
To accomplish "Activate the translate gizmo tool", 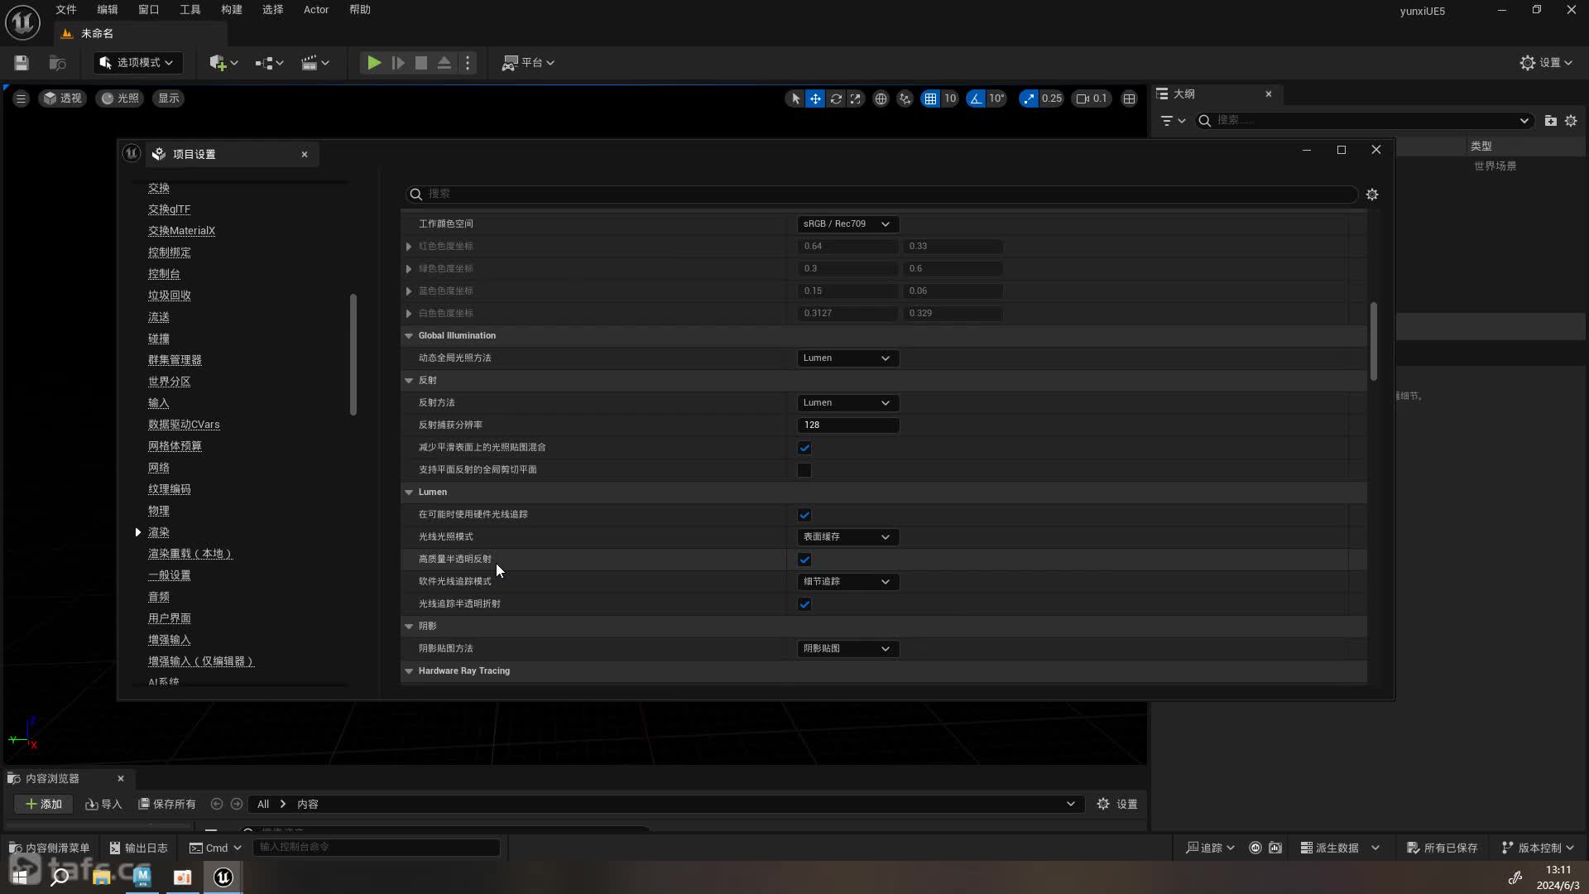I will click(815, 99).
